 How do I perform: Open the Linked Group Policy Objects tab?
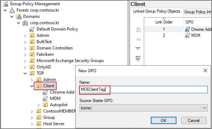click(x=156, y=11)
